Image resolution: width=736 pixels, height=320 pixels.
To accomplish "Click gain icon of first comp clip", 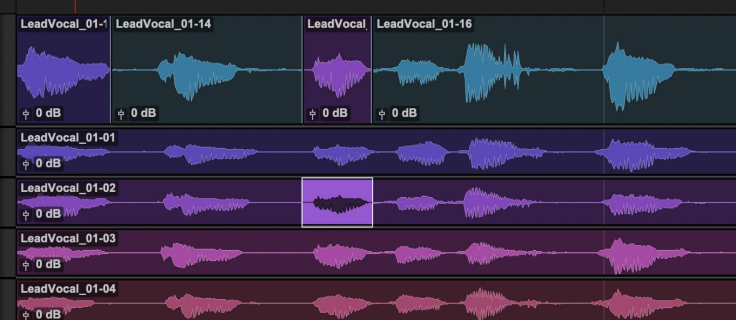I will point(26,114).
